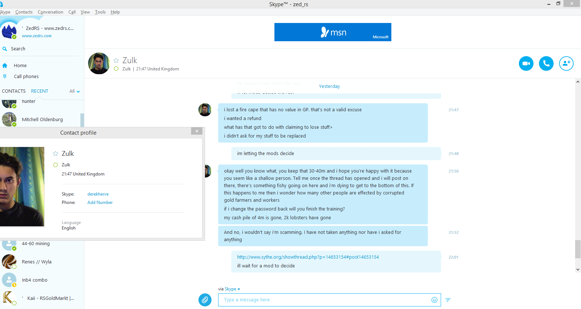Start a voice call with Zulk
The image size is (581, 309).
click(546, 63)
